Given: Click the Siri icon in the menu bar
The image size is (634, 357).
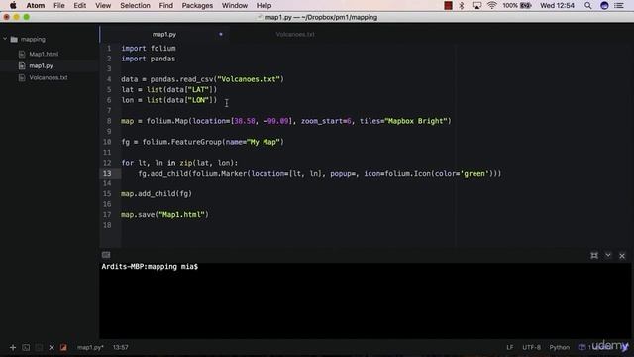Looking at the screenshot, I should 604,5.
